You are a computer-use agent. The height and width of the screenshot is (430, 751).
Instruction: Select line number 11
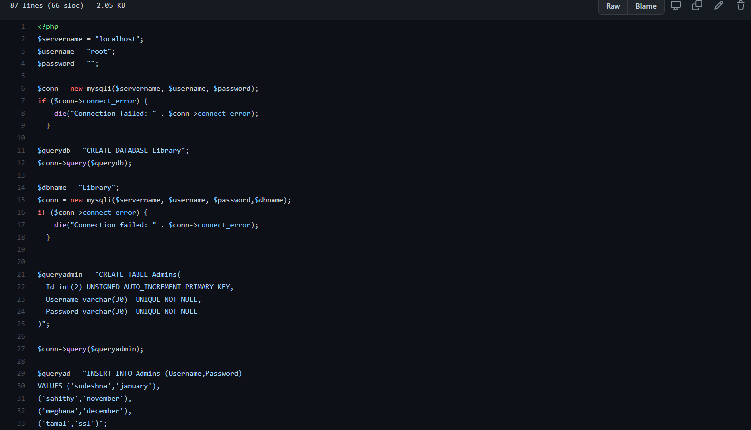(21, 150)
